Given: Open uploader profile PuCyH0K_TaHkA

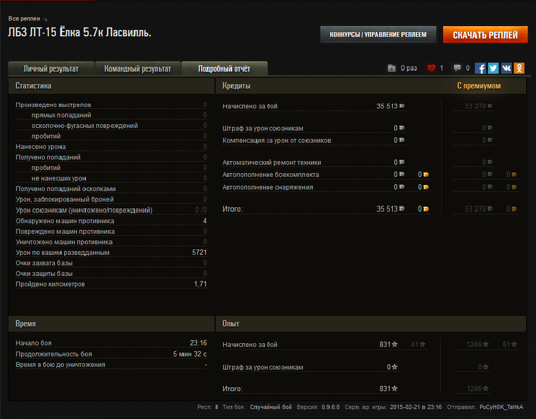Looking at the screenshot, I should click(501, 407).
